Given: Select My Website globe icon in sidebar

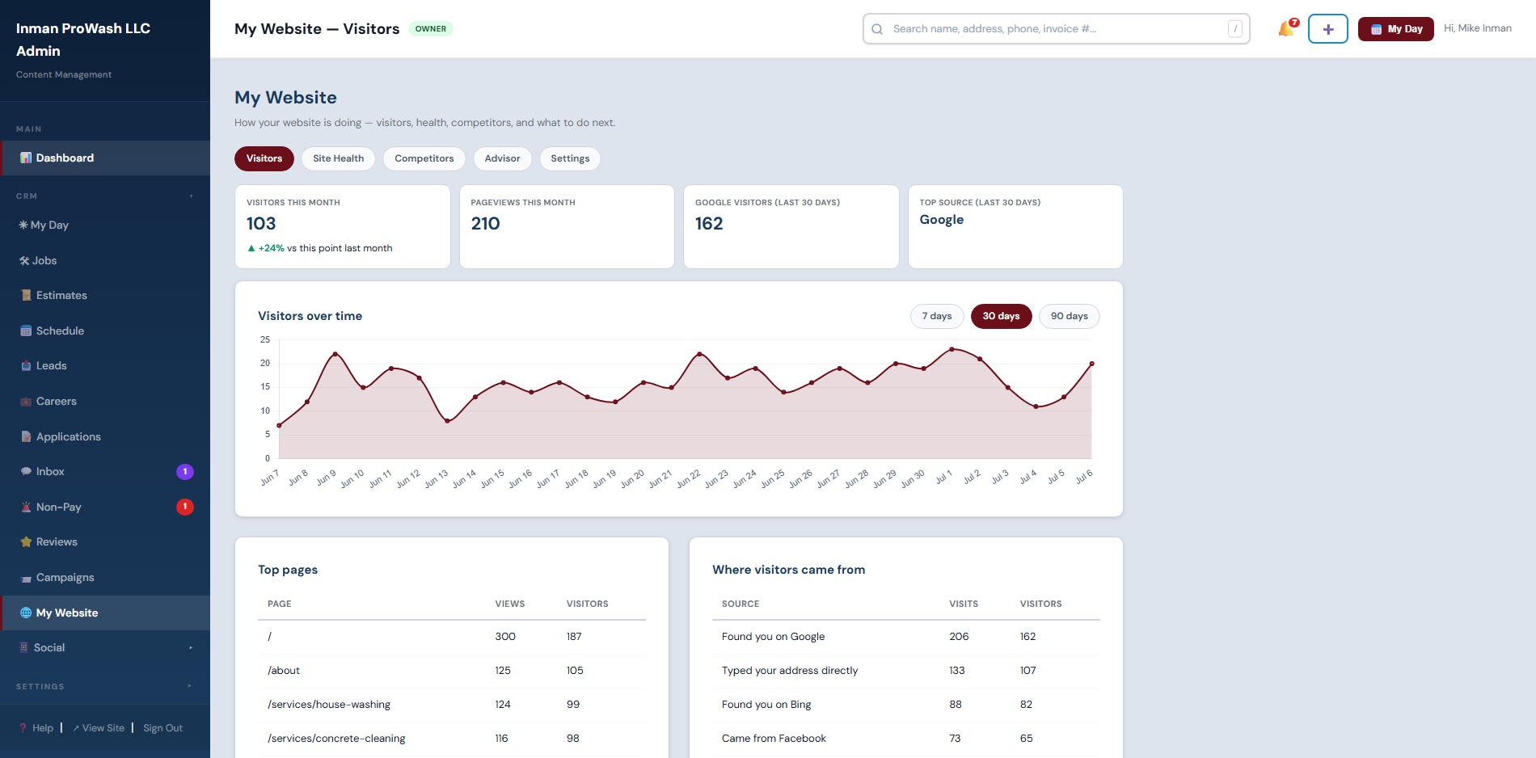Looking at the screenshot, I should 26,613.
